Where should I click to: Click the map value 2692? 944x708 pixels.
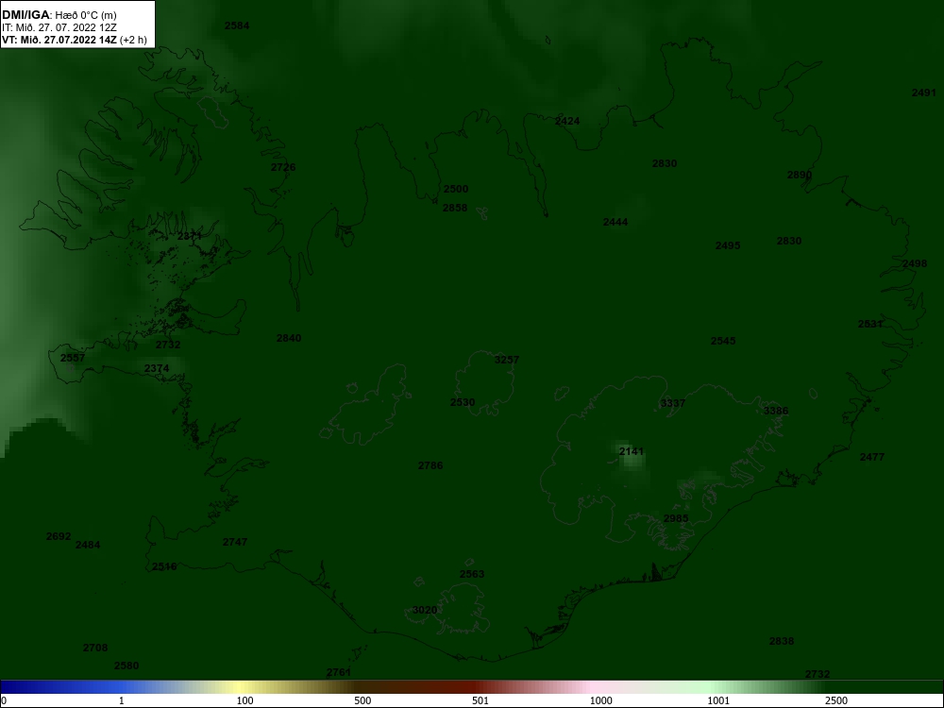pos(59,536)
